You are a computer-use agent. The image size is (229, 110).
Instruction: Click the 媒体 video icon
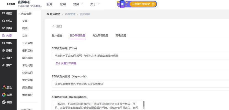(x=4, y=43)
